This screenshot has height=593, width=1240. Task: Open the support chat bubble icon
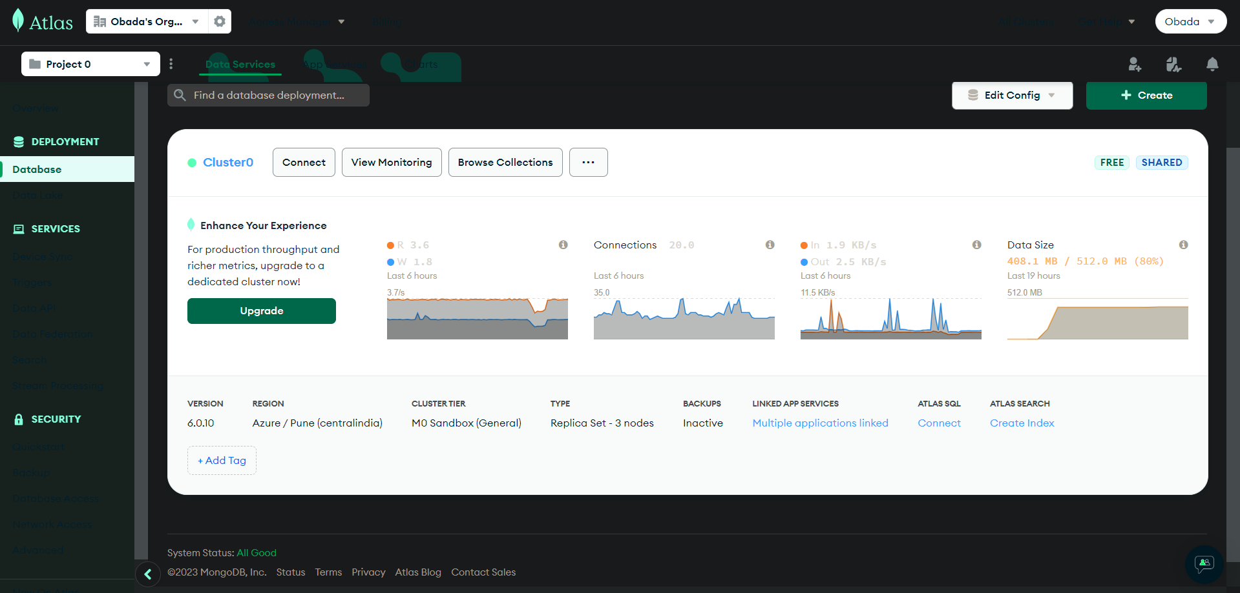tap(1204, 565)
